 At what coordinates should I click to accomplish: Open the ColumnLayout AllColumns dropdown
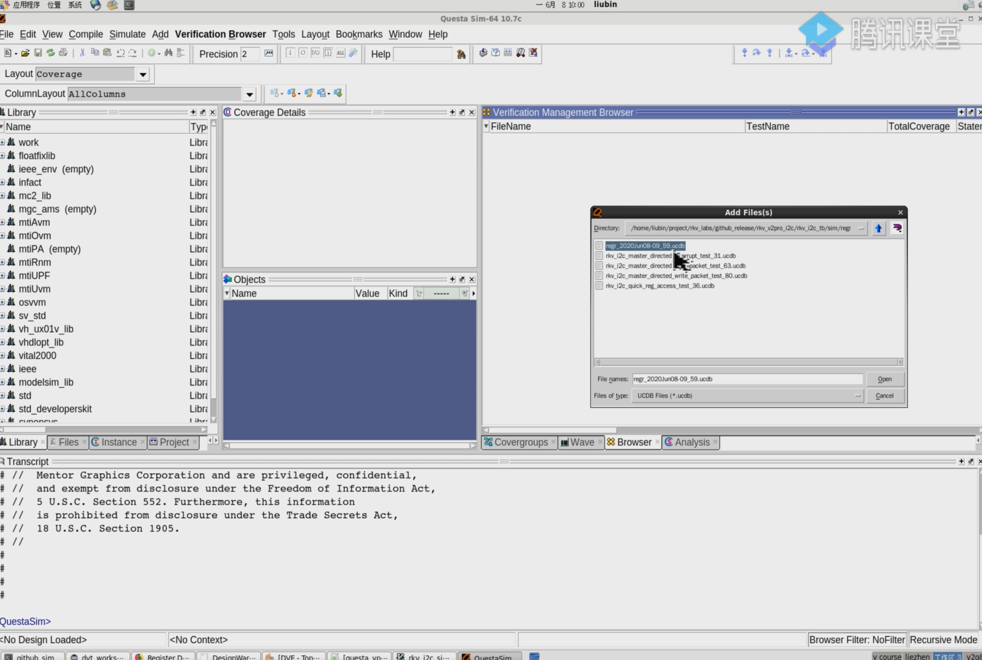coord(249,94)
